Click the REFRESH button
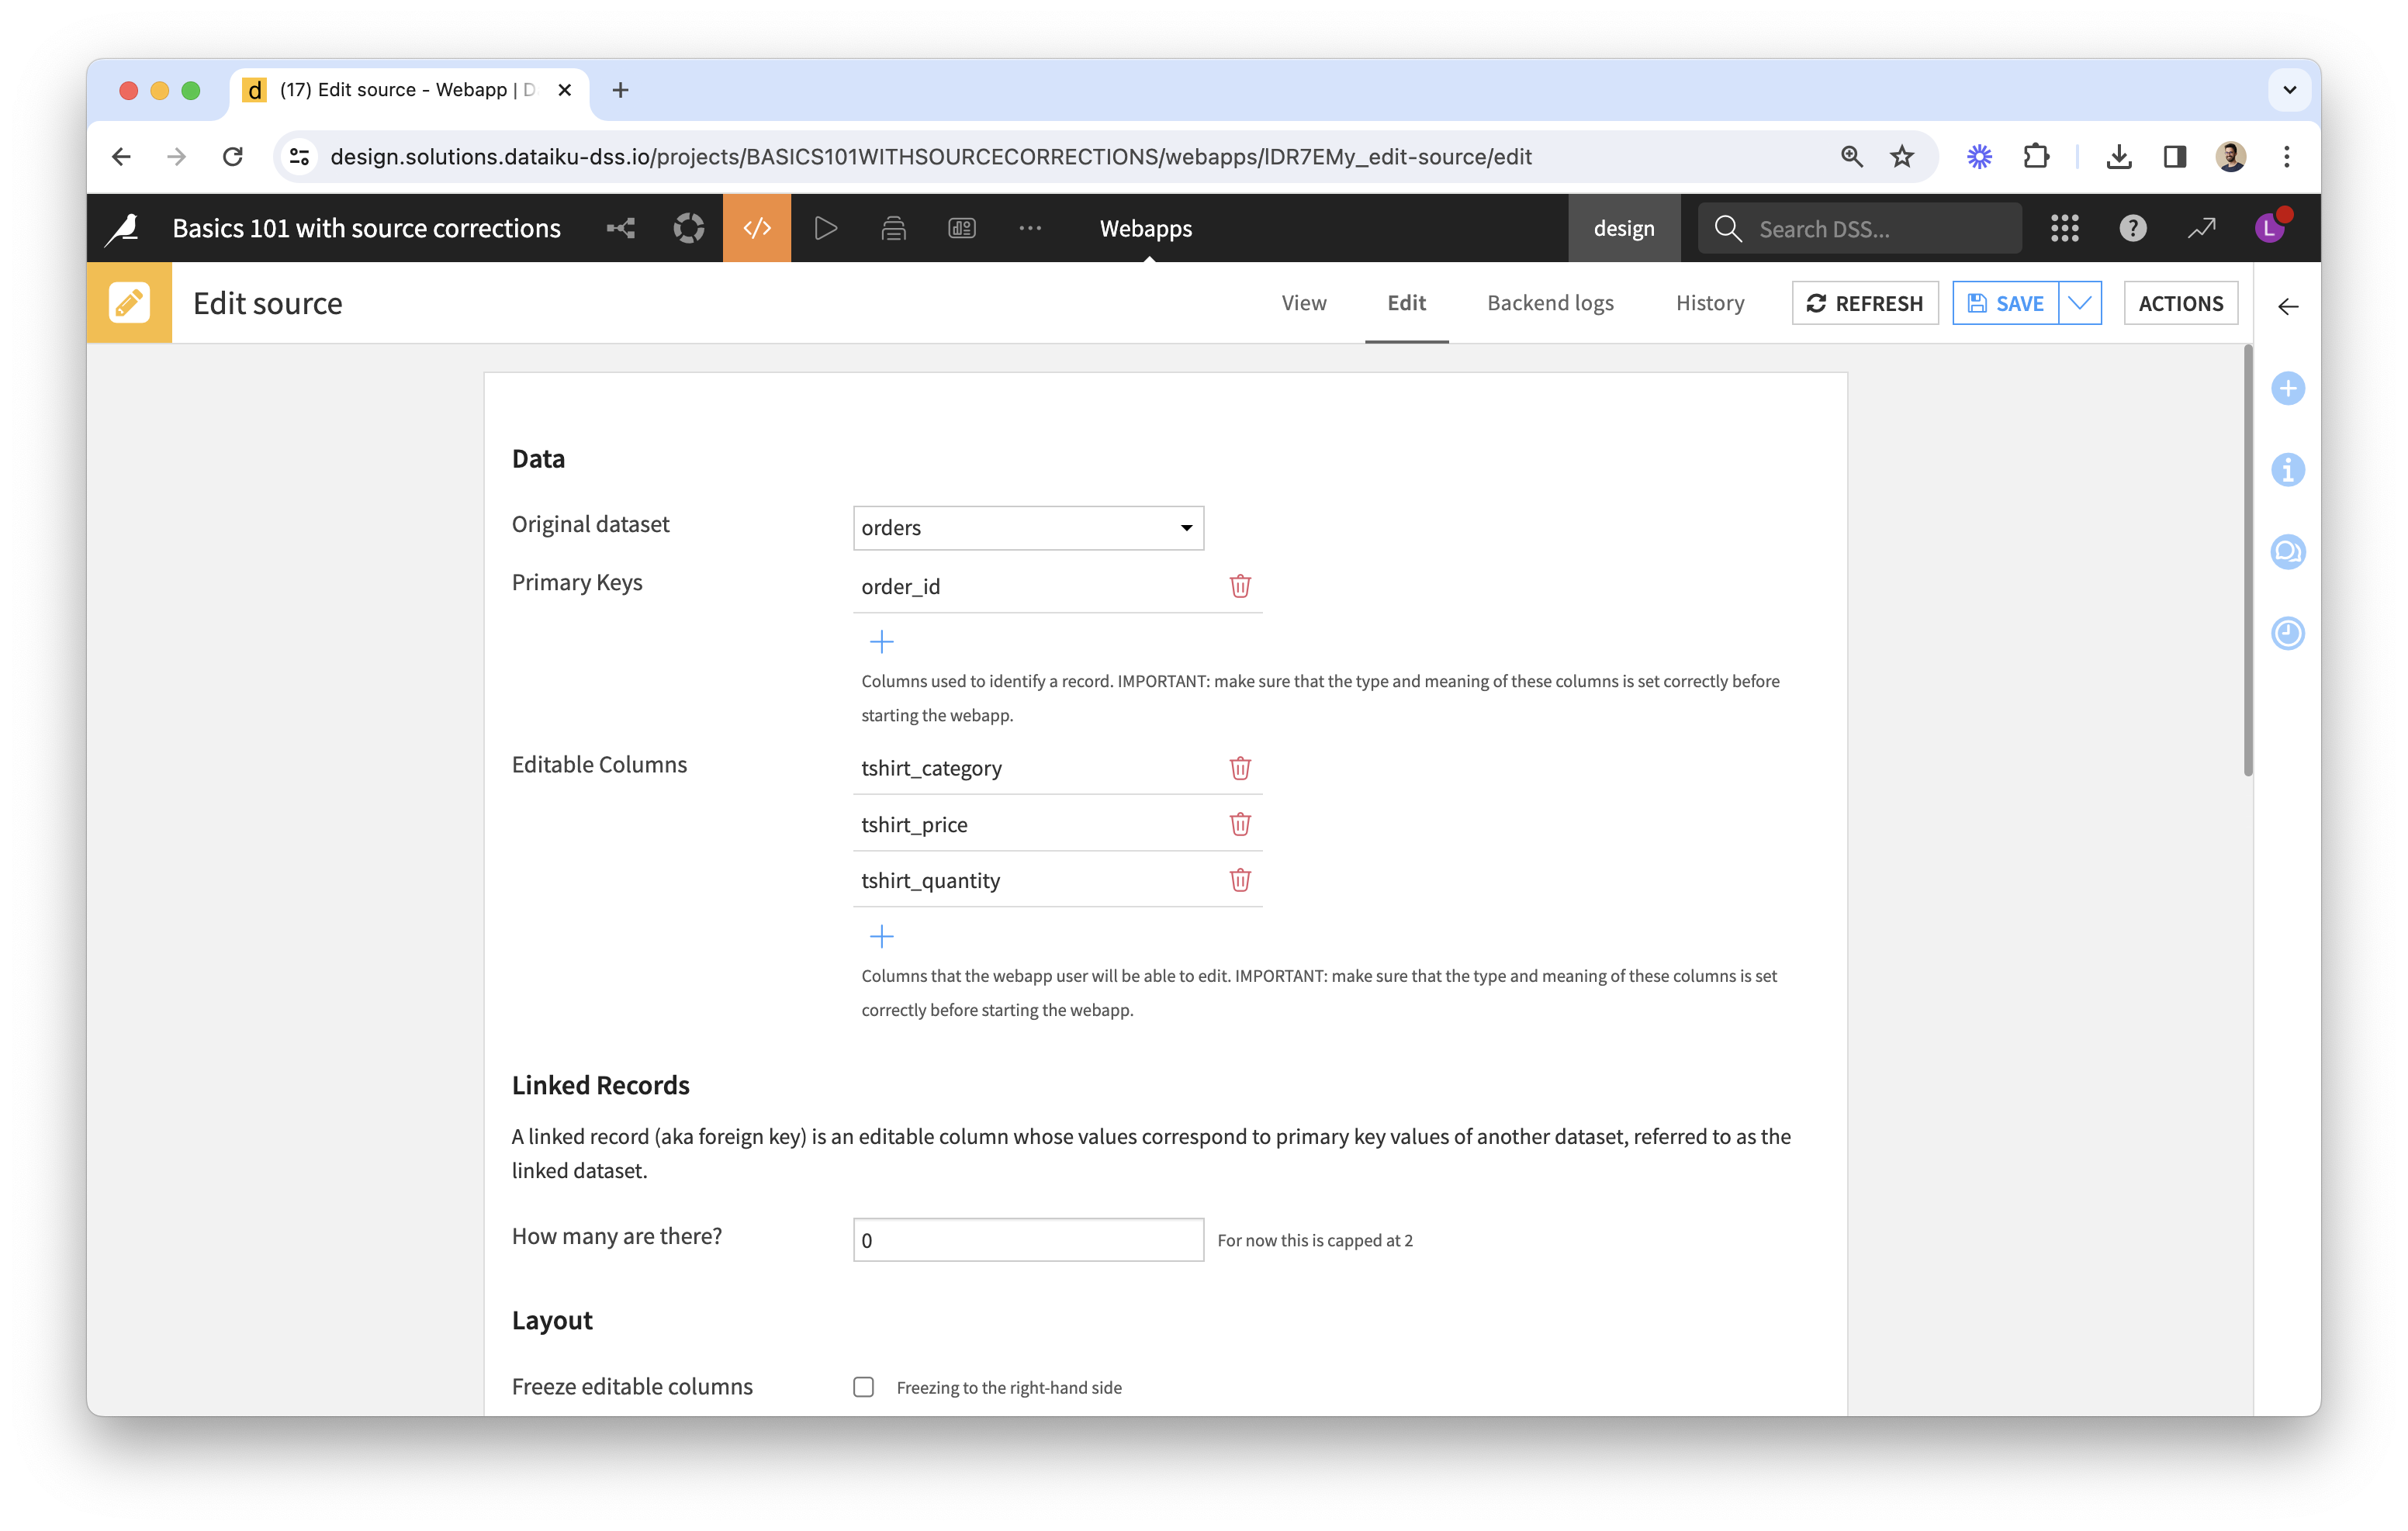This screenshot has height=1531, width=2408. pos(1864,303)
